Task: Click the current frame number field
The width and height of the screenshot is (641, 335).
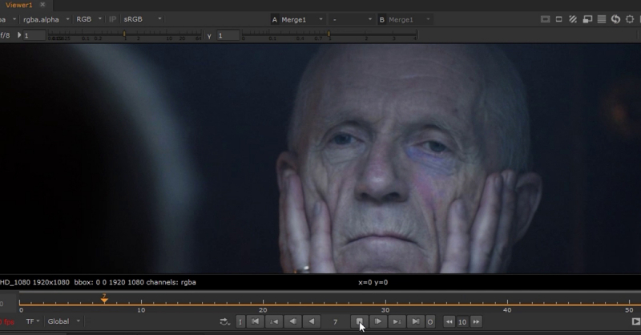Action: pyautogui.click(x=335, y=321)
